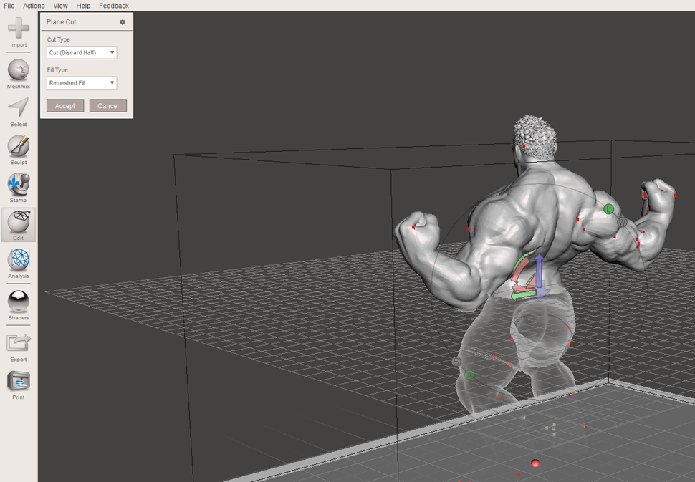
Task: Open the Fill Type dropdown
Action: pyautogui.click(x=81, y=82)
